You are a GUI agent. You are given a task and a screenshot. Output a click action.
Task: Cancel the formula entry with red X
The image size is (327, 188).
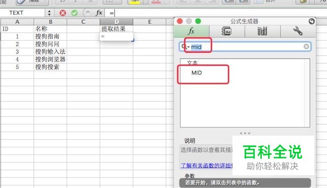click(x=63, y=13)
